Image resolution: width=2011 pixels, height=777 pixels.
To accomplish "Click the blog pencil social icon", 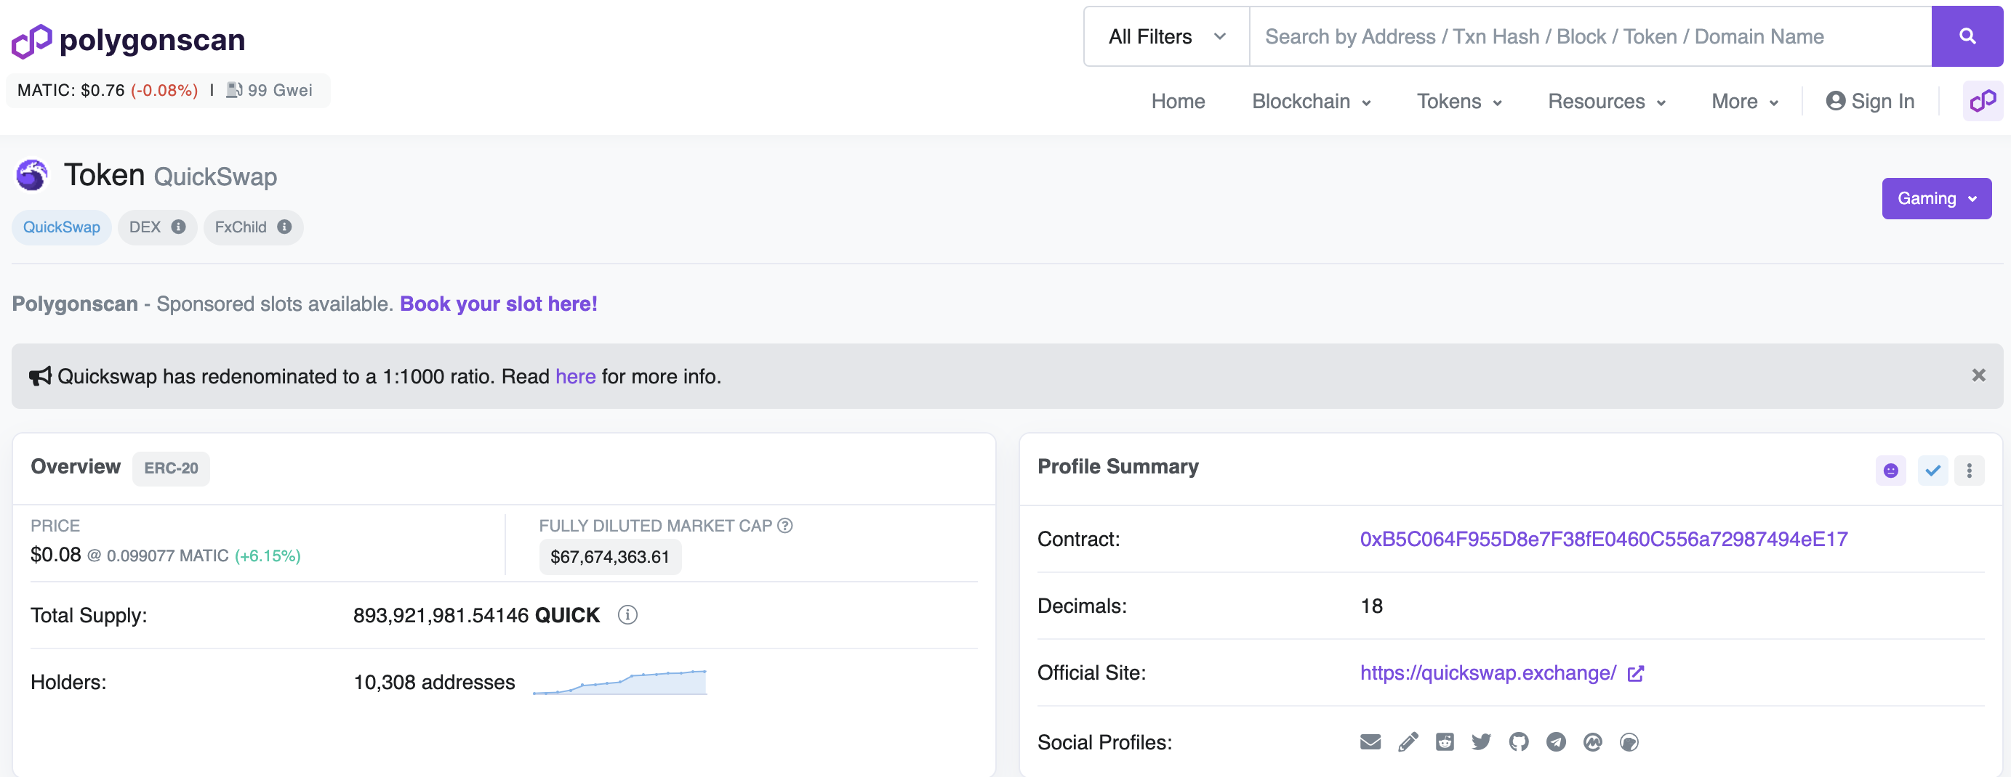I will (1408, 742).
